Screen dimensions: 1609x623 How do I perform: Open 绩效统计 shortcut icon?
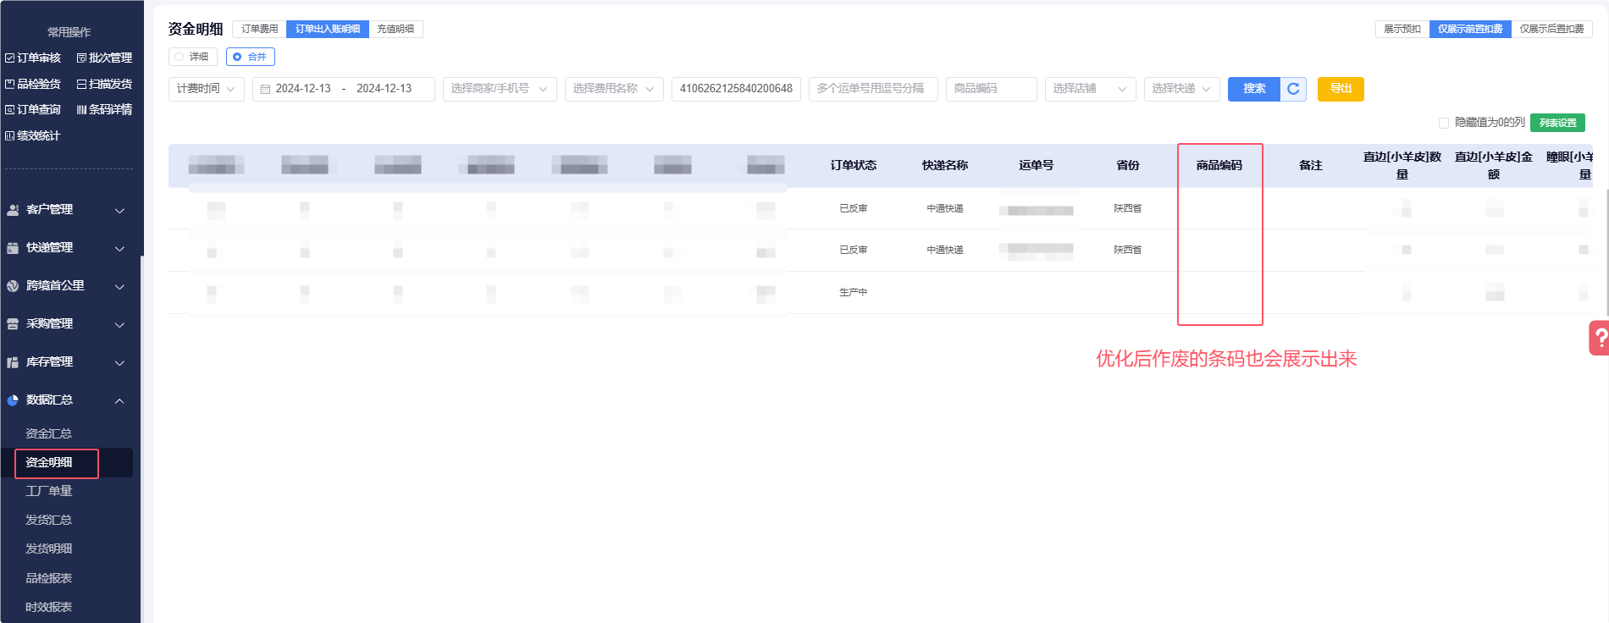click(x=10, y=136)
